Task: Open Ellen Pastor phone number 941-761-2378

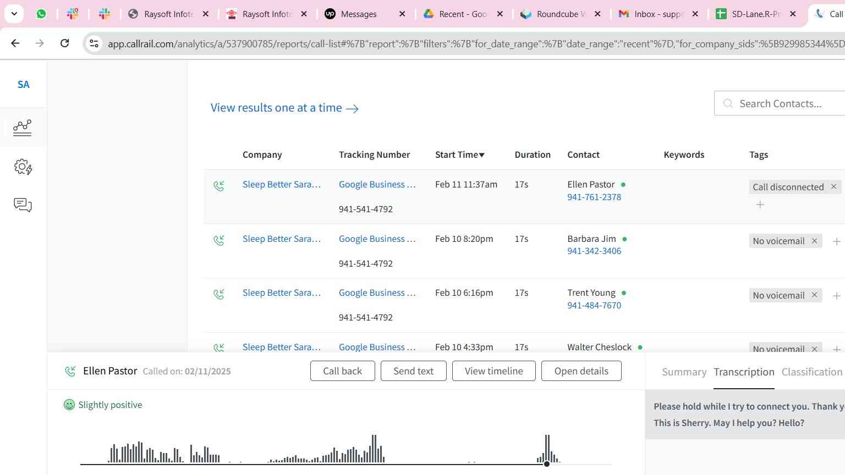Action: click(x=594, y=197)
